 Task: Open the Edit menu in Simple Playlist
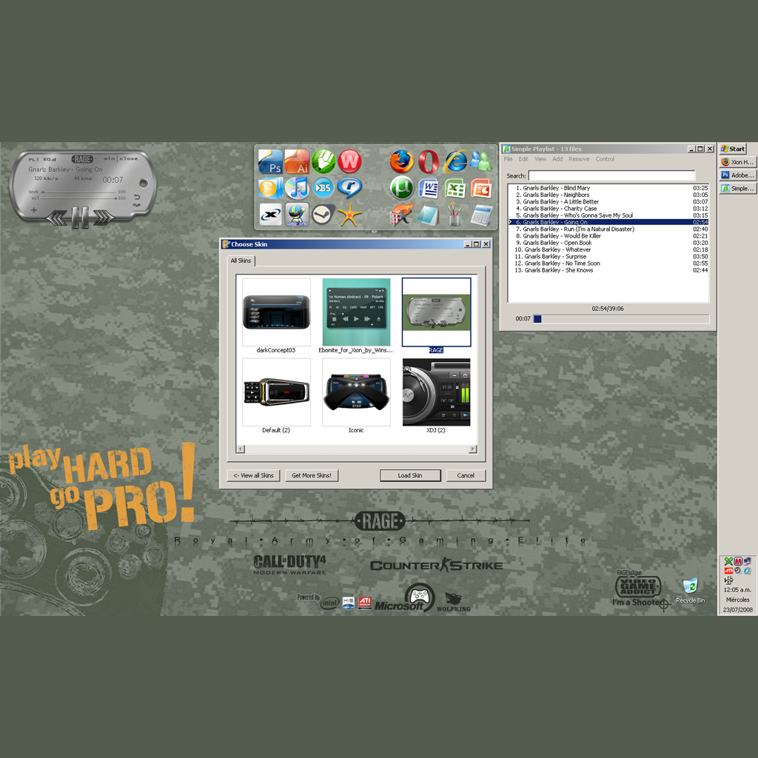(x=523, y=159)
